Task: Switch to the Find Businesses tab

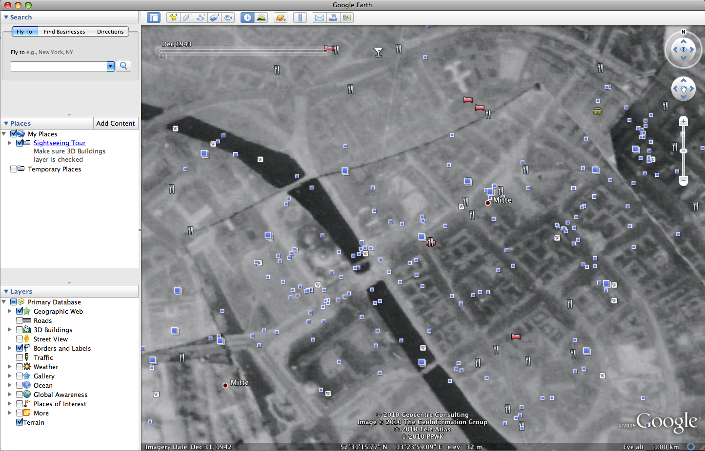Action: 64,31
